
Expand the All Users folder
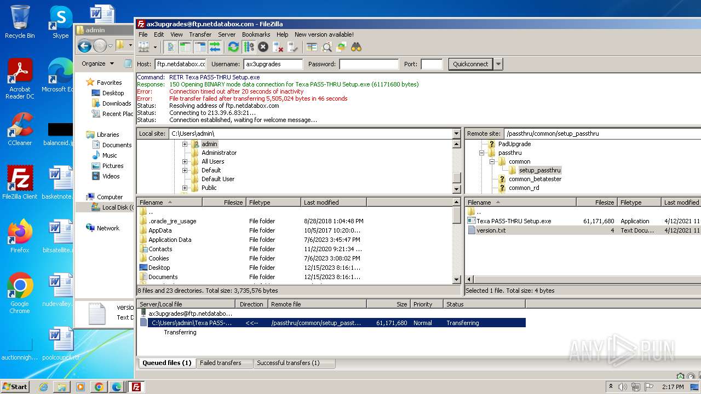185,161
